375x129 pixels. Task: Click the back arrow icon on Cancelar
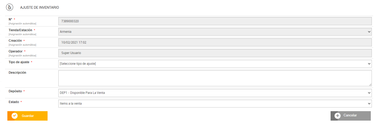[338, 116]
